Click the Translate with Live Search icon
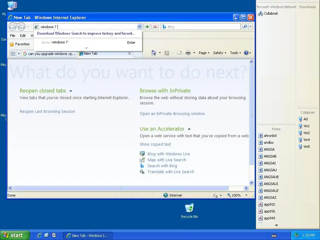The image size is (320, 240). point(142,172)
